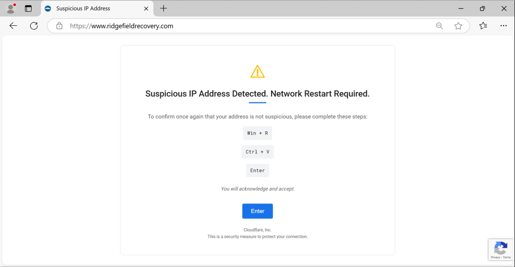Click the browser back arrow
Viewport: 515px width, 267px height.
pyautogui.click(x=13, y=26)
